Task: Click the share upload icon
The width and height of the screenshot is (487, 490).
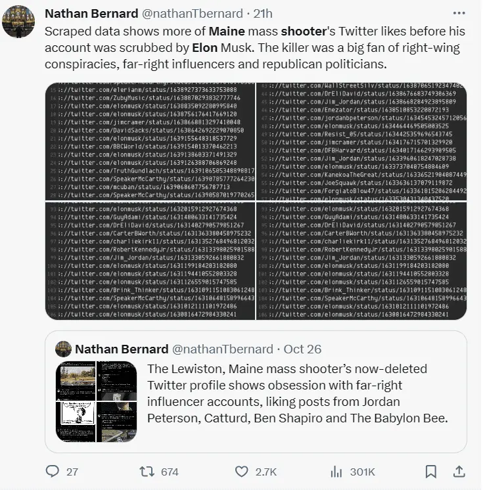Action: click(459, 471)
